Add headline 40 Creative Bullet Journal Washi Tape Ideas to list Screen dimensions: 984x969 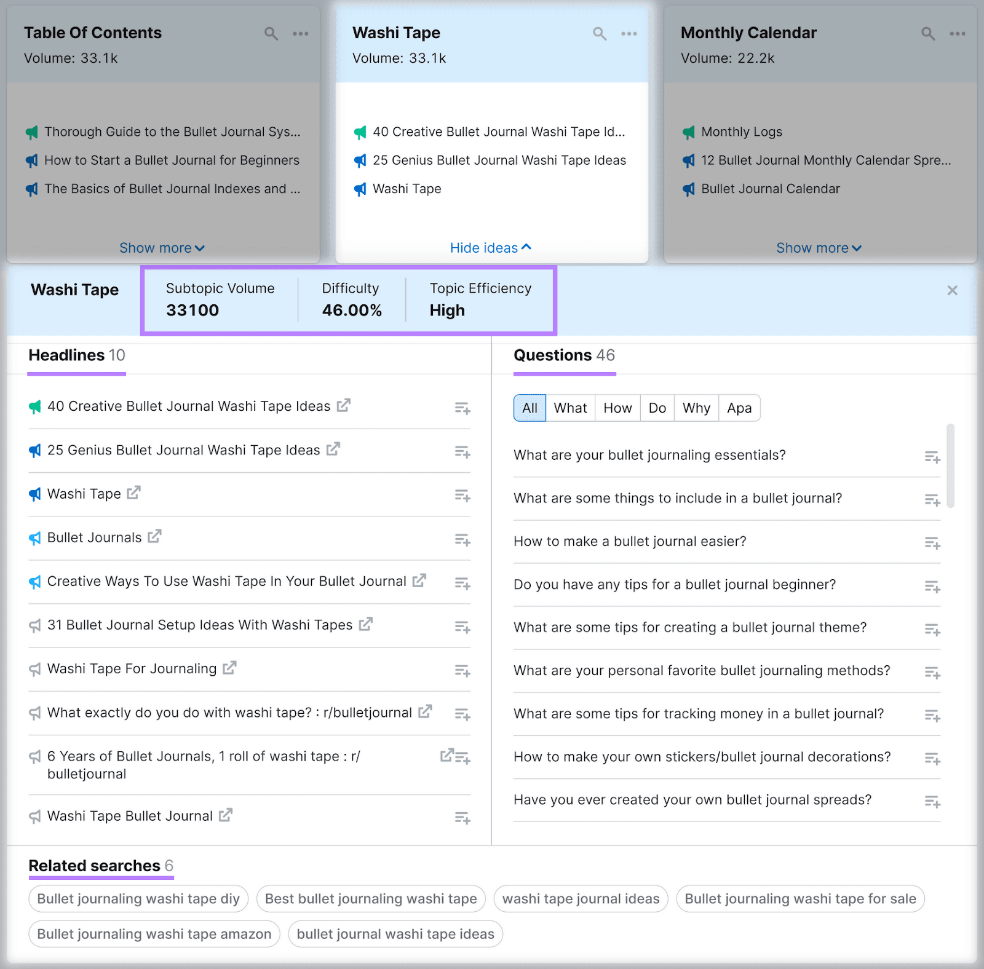coord(462,407)
